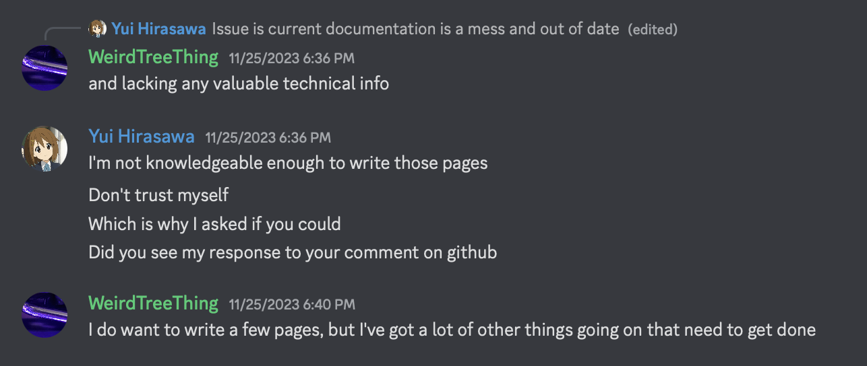The width and height of the screenshot is (867, 366).
Task: Click the Yui Hirasawa name in reply preview
Action: (x=159, y=29)
